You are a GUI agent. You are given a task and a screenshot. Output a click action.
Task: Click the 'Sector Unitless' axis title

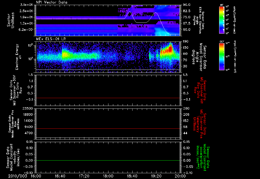[11, 20]
